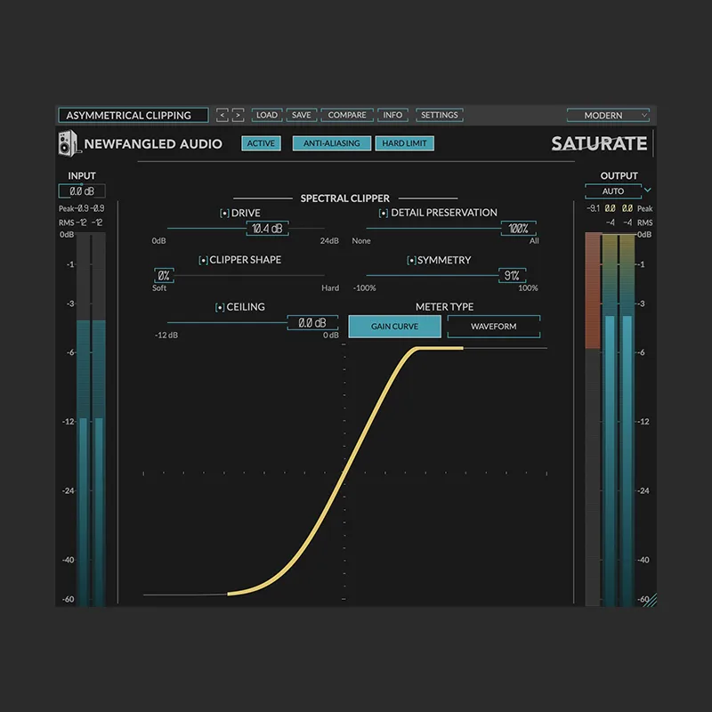Click the orange gain reduction meter bar
Image resolution: width=712 pixels, height=712 pixels.
pyautogui.click(x=593, y=291)
